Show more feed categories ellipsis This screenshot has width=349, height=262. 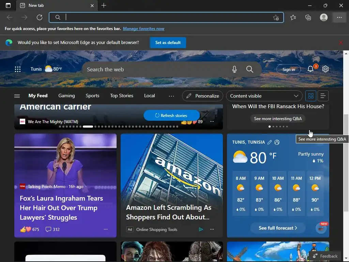click(x=171, y=96)
